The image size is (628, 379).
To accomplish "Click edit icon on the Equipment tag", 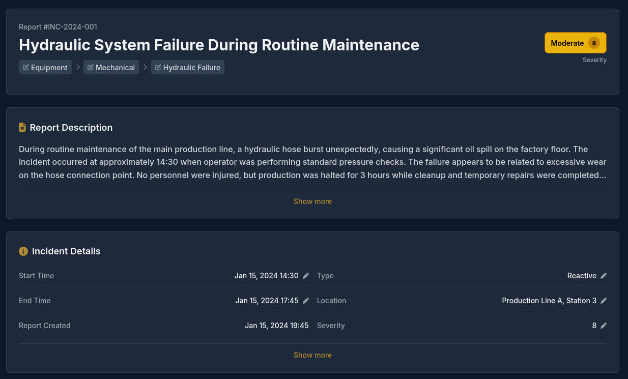I will (x=26, y=68).
